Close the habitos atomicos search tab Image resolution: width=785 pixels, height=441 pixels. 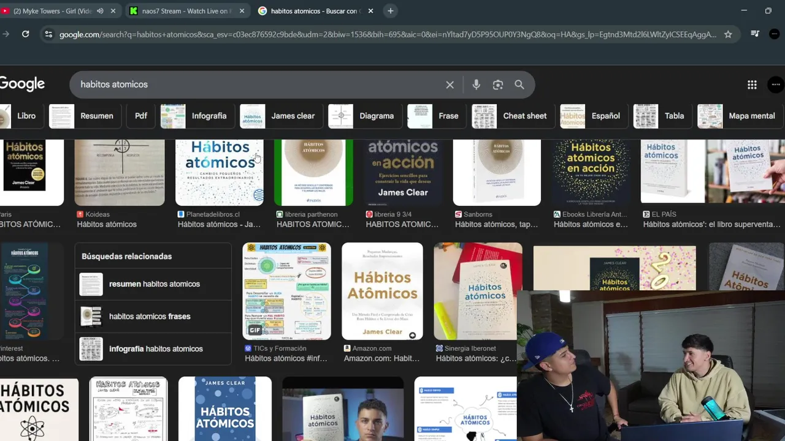[370, 11]
